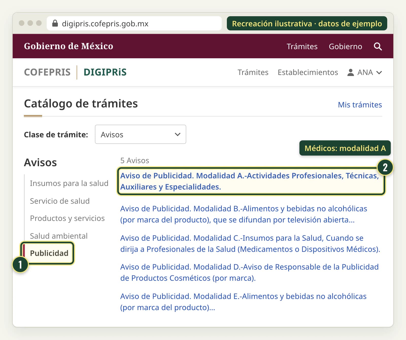Click the search magnifier icon
The height and width of the screenshot is (340, 406).
tap(378, 46)
